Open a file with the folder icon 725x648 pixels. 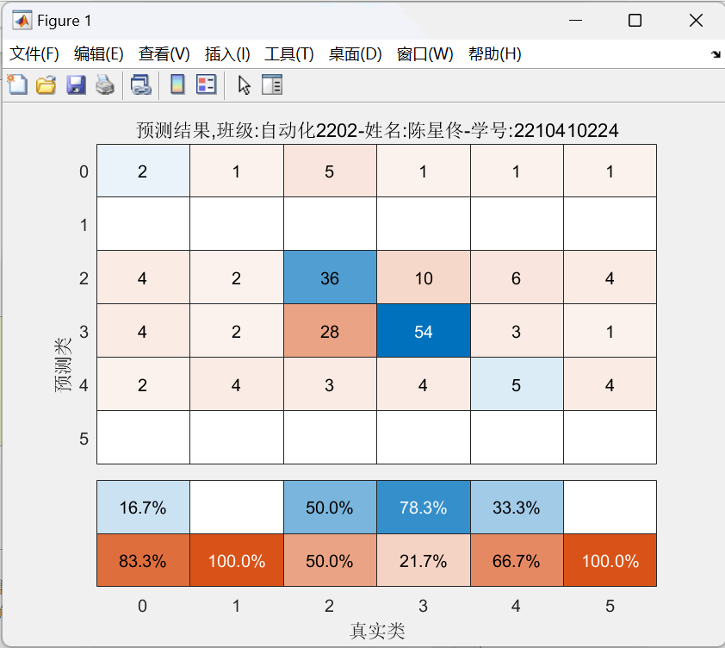coord(46,84)
